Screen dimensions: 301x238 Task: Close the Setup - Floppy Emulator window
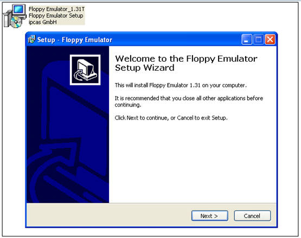(x=270, y=39)
